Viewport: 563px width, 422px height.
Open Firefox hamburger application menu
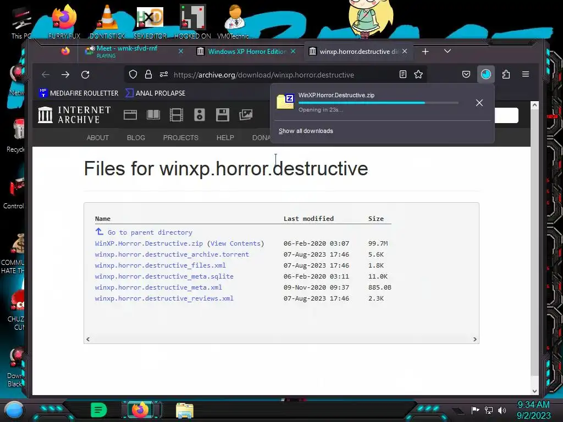(x=526, y=74)
